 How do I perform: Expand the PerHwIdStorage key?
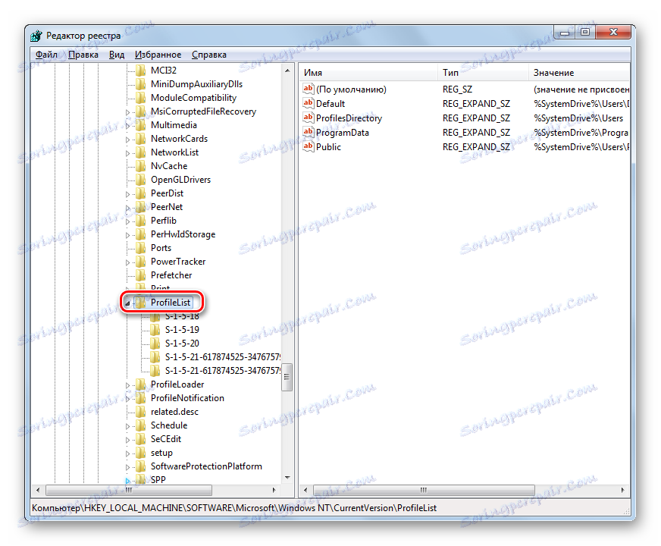point(128,235)
